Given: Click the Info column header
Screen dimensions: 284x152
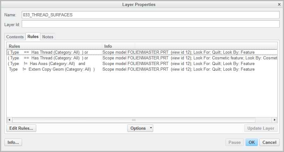Looking at the screenshot, I should click(x=119, y=46).
